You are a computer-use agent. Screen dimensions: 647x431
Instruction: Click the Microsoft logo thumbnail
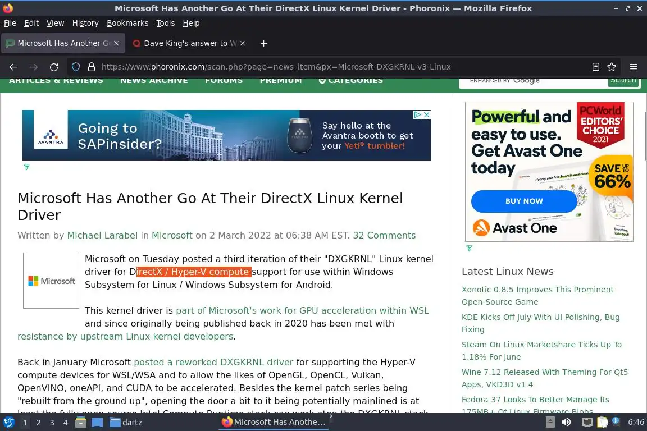pyautogui.click(x=51, y=281)
